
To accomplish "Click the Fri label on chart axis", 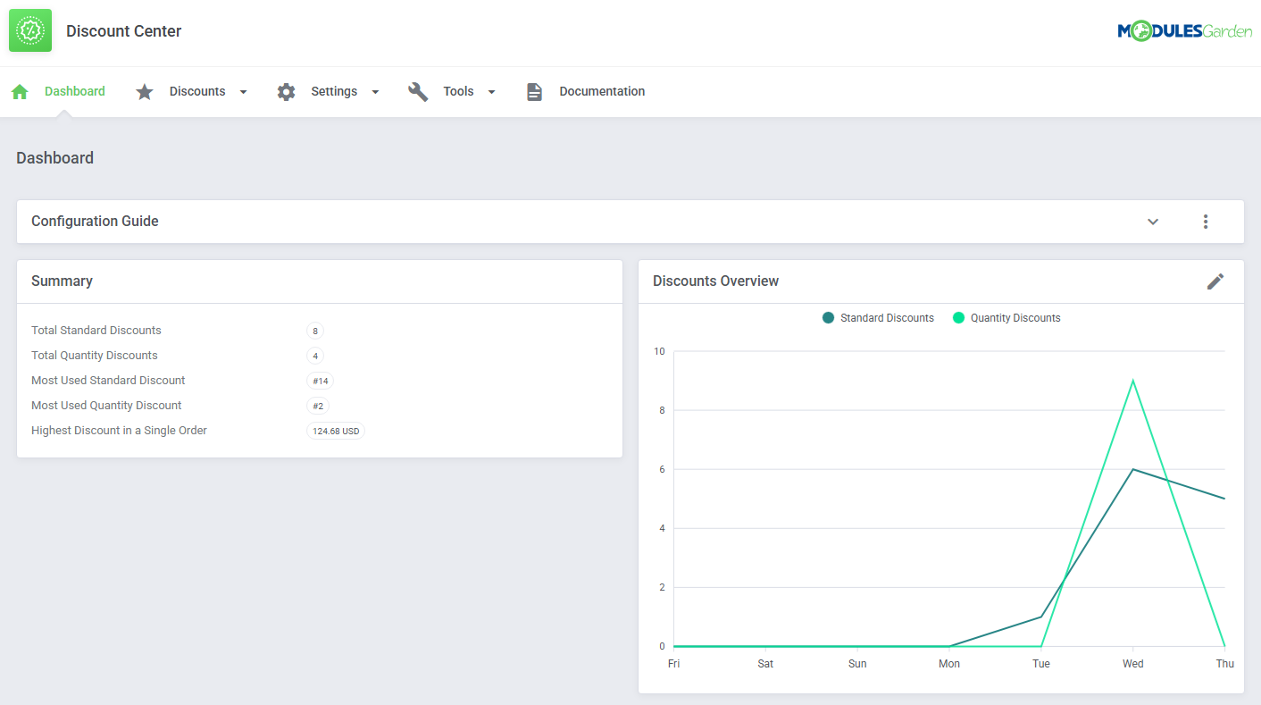I will click(673, 664).
